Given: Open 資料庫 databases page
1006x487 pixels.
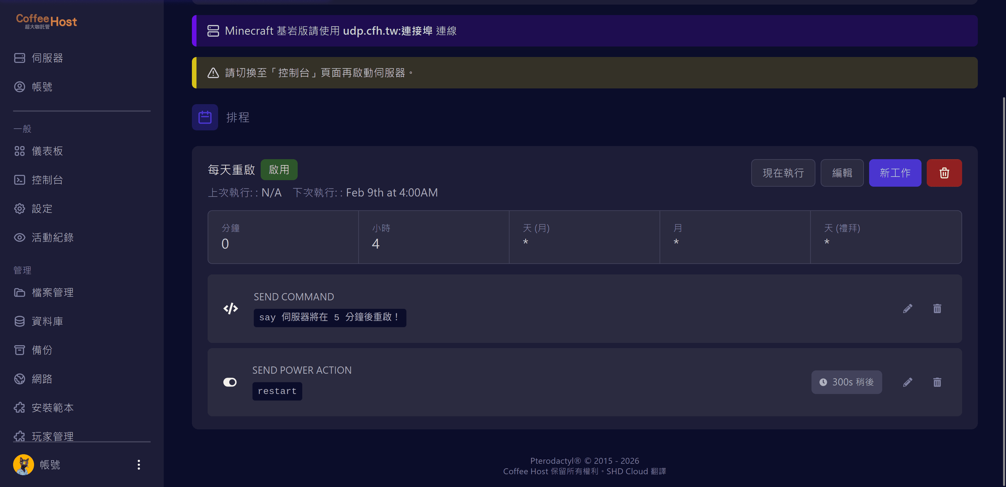Looking at the screenshot, I should [x=47, y=321].
